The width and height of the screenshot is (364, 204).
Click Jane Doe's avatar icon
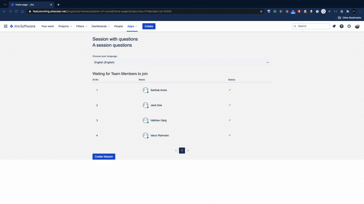[x=146, y=105]
